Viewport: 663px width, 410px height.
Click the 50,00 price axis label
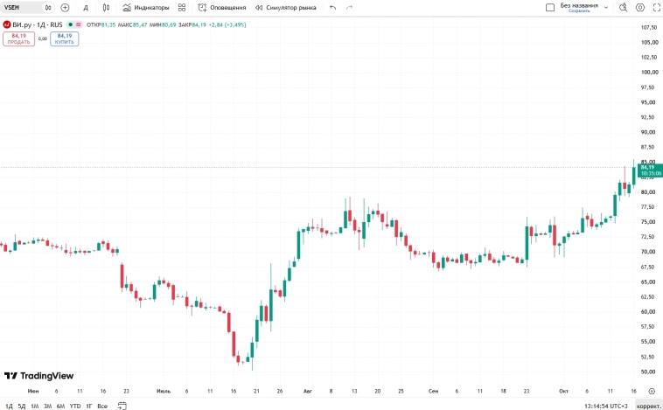pyautogui.click(x=649, y=372)
